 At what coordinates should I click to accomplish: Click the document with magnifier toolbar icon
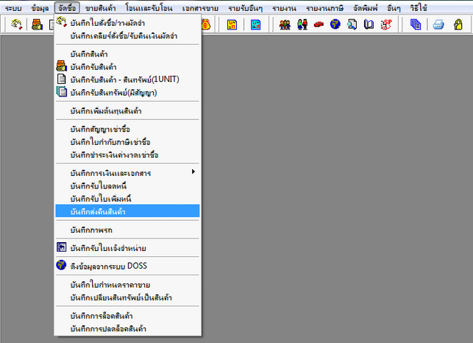pos(352,24)
